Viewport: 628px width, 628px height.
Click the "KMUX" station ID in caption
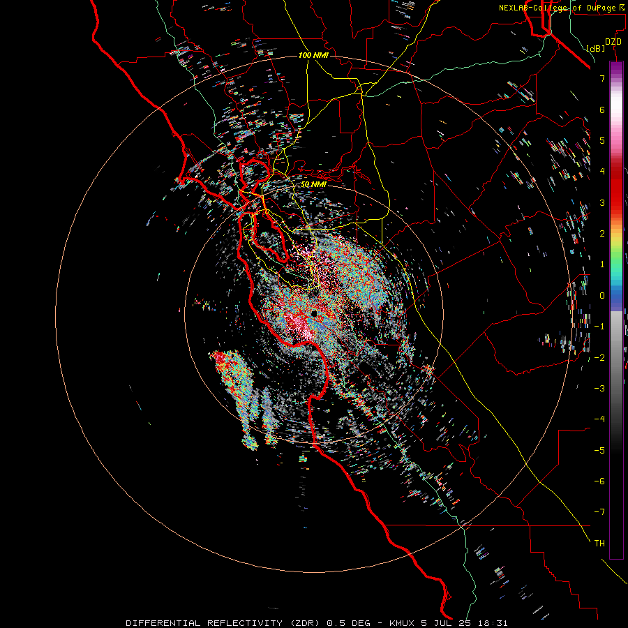403,623
